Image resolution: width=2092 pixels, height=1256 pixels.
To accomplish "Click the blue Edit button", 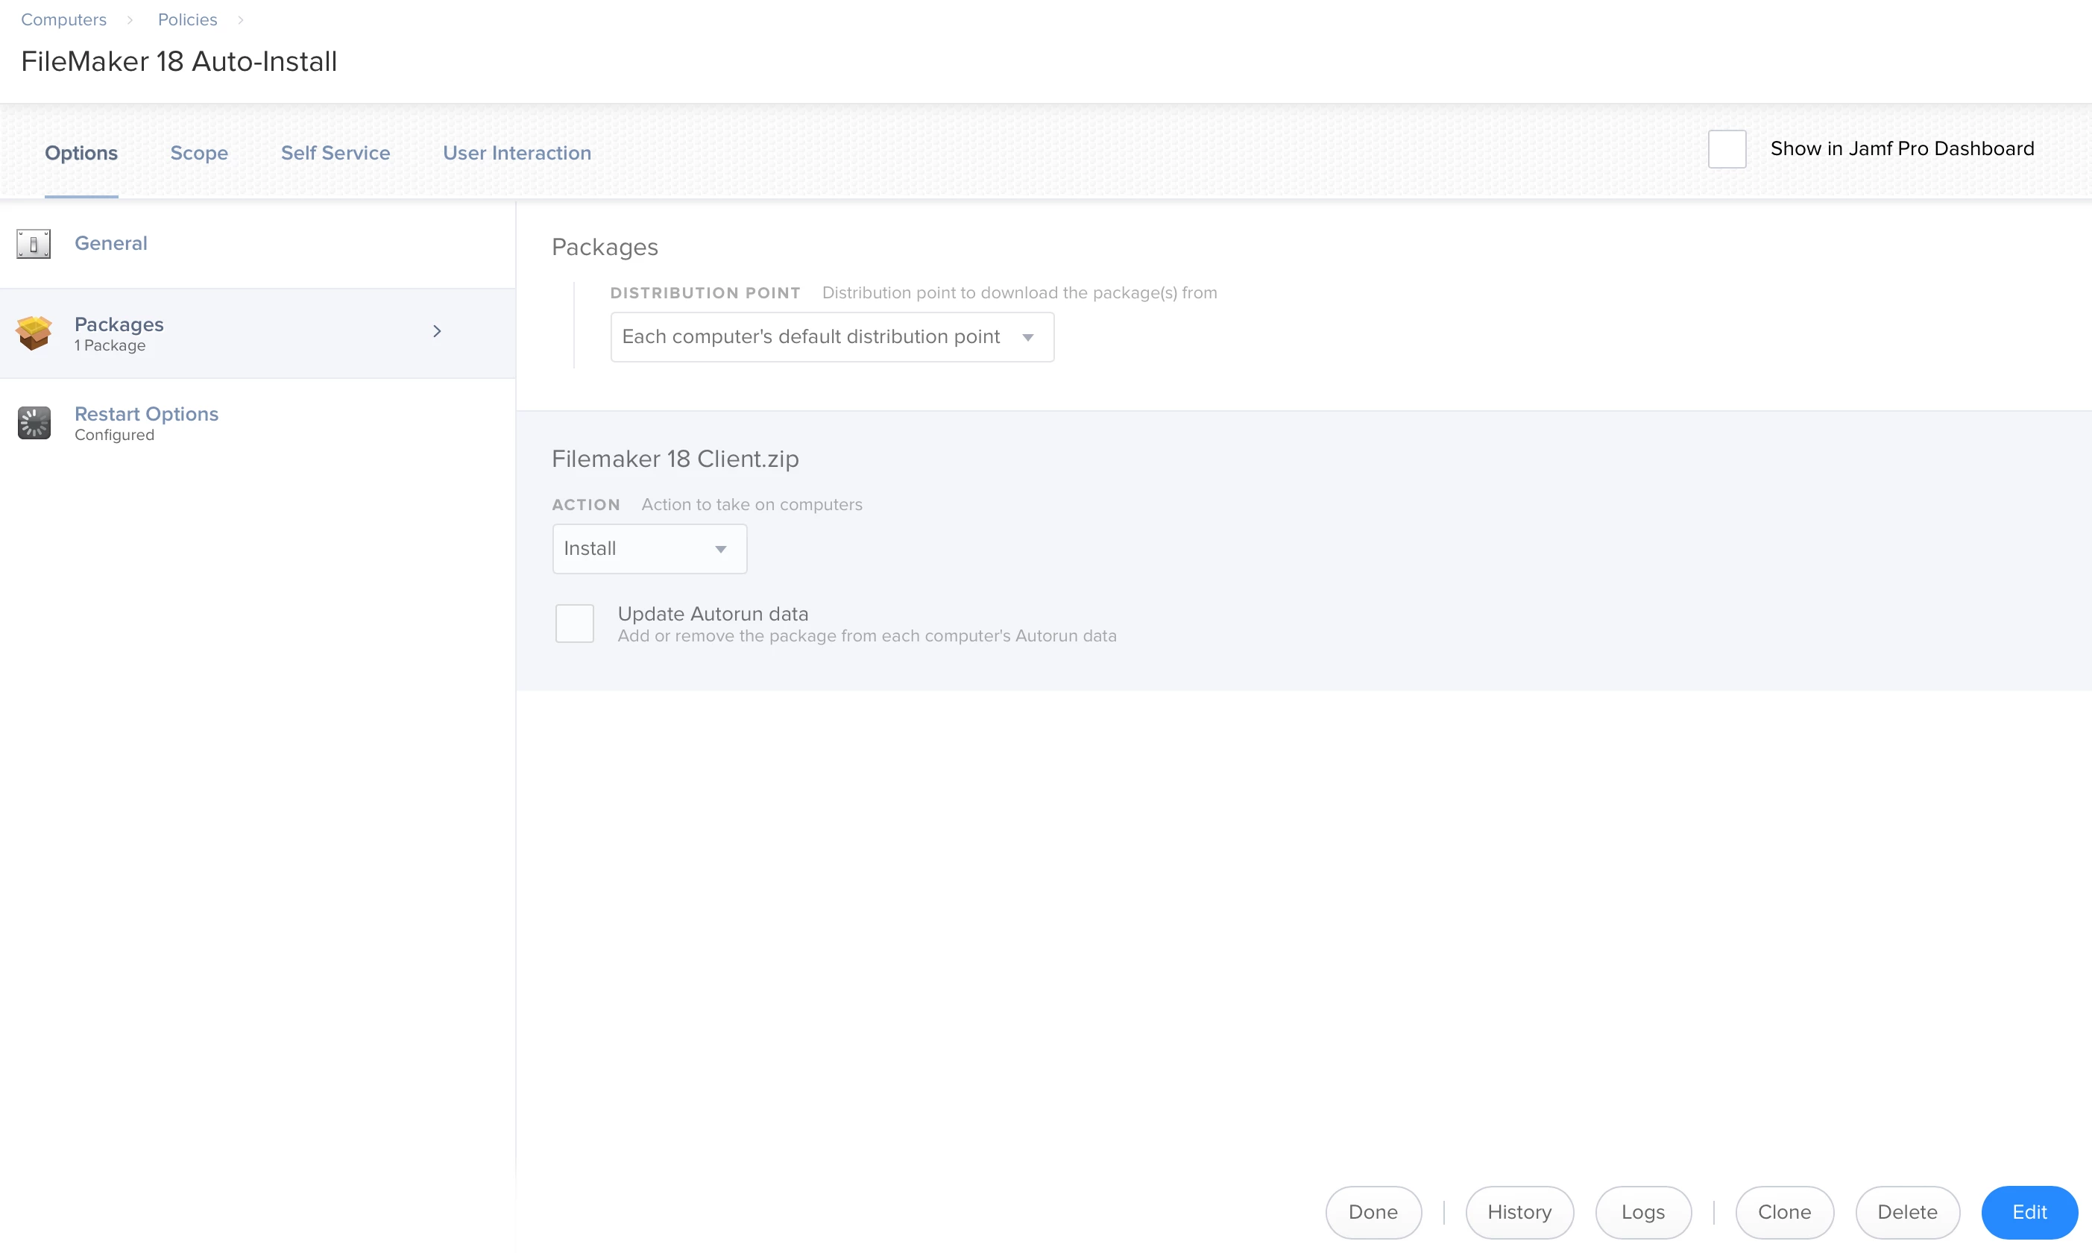I will point(2029,1212).
